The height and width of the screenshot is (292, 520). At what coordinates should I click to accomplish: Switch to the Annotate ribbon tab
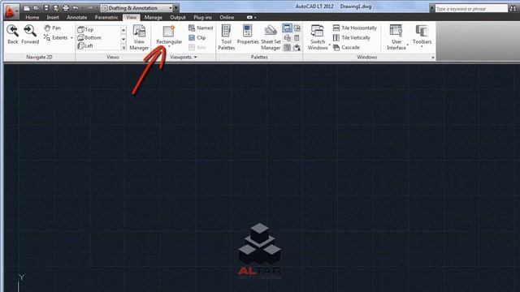[x=77, y=17]
